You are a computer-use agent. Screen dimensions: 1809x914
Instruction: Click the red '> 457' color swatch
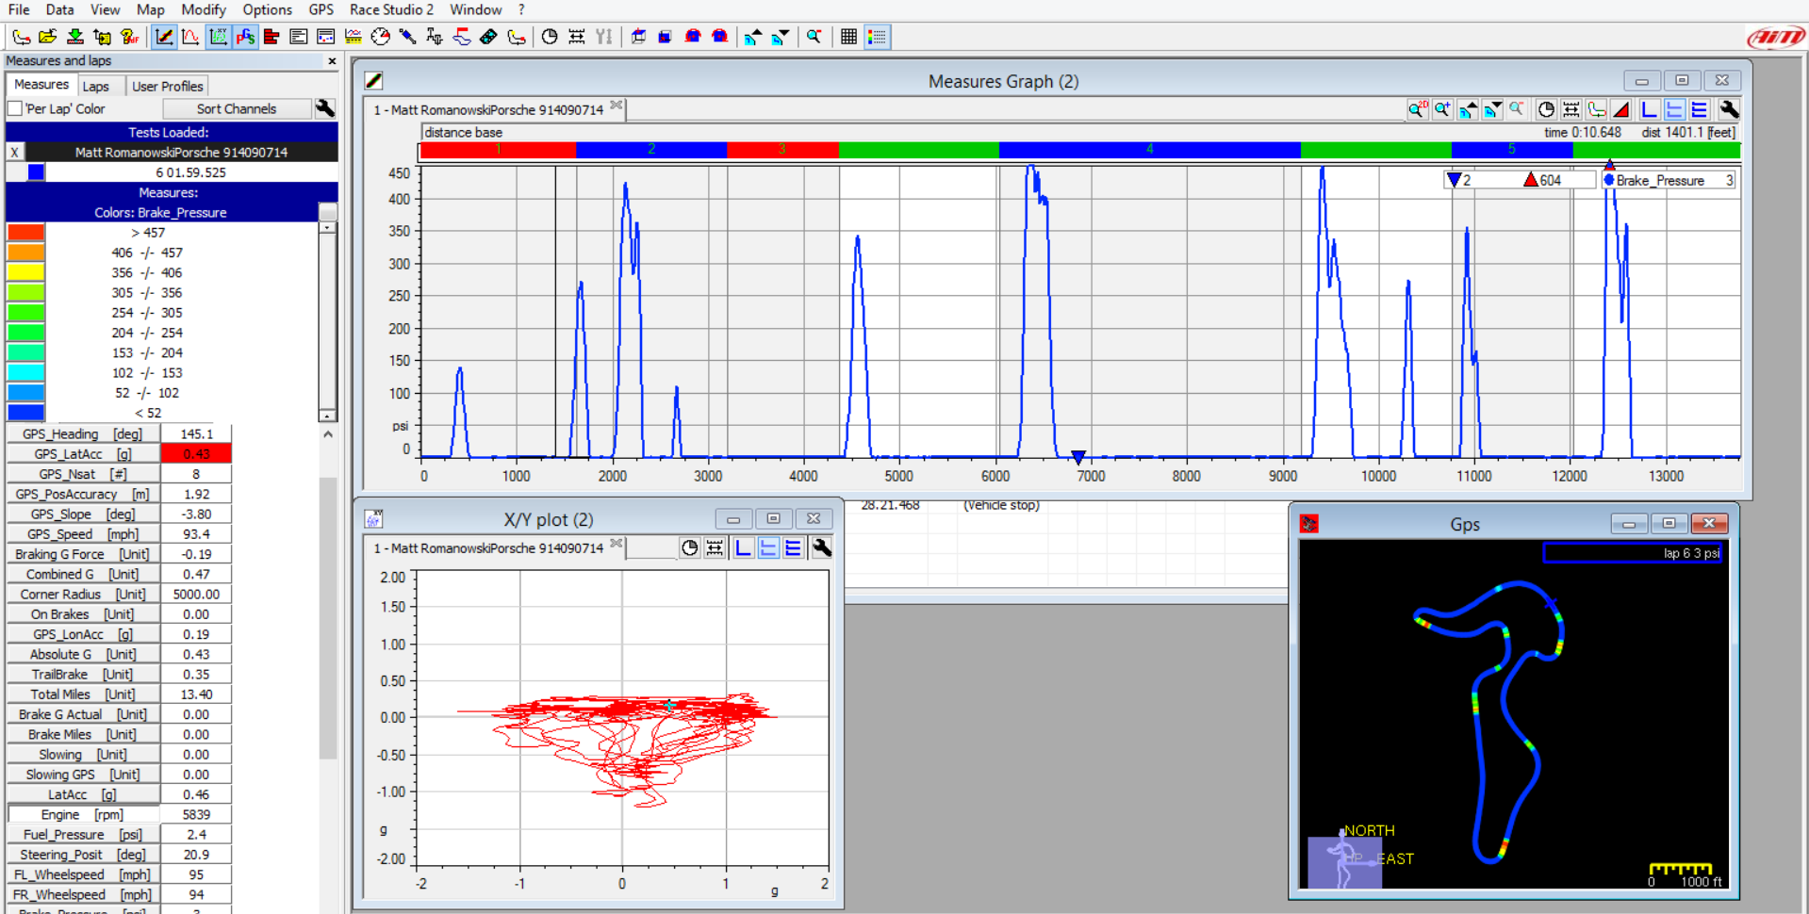[x=25, y=233]
